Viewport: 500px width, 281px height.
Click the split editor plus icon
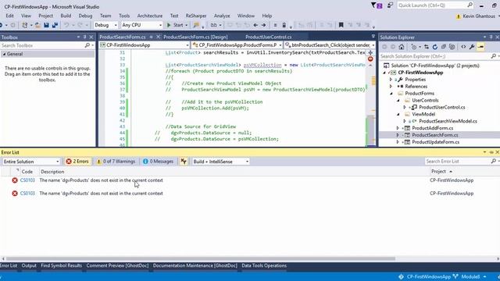click(x=370, y=52)
